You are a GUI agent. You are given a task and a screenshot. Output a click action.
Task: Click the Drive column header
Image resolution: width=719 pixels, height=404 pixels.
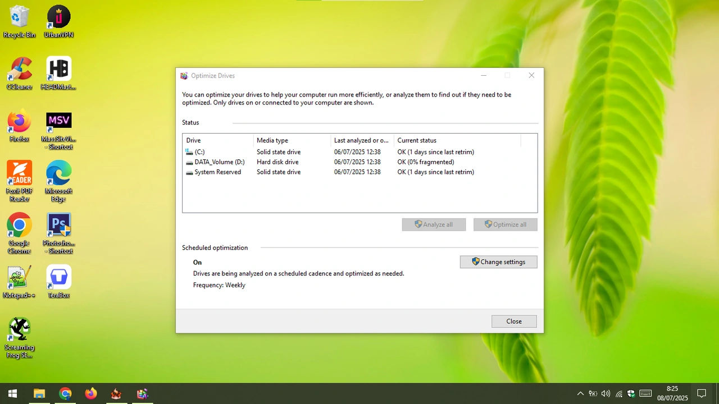coord(194,140)
